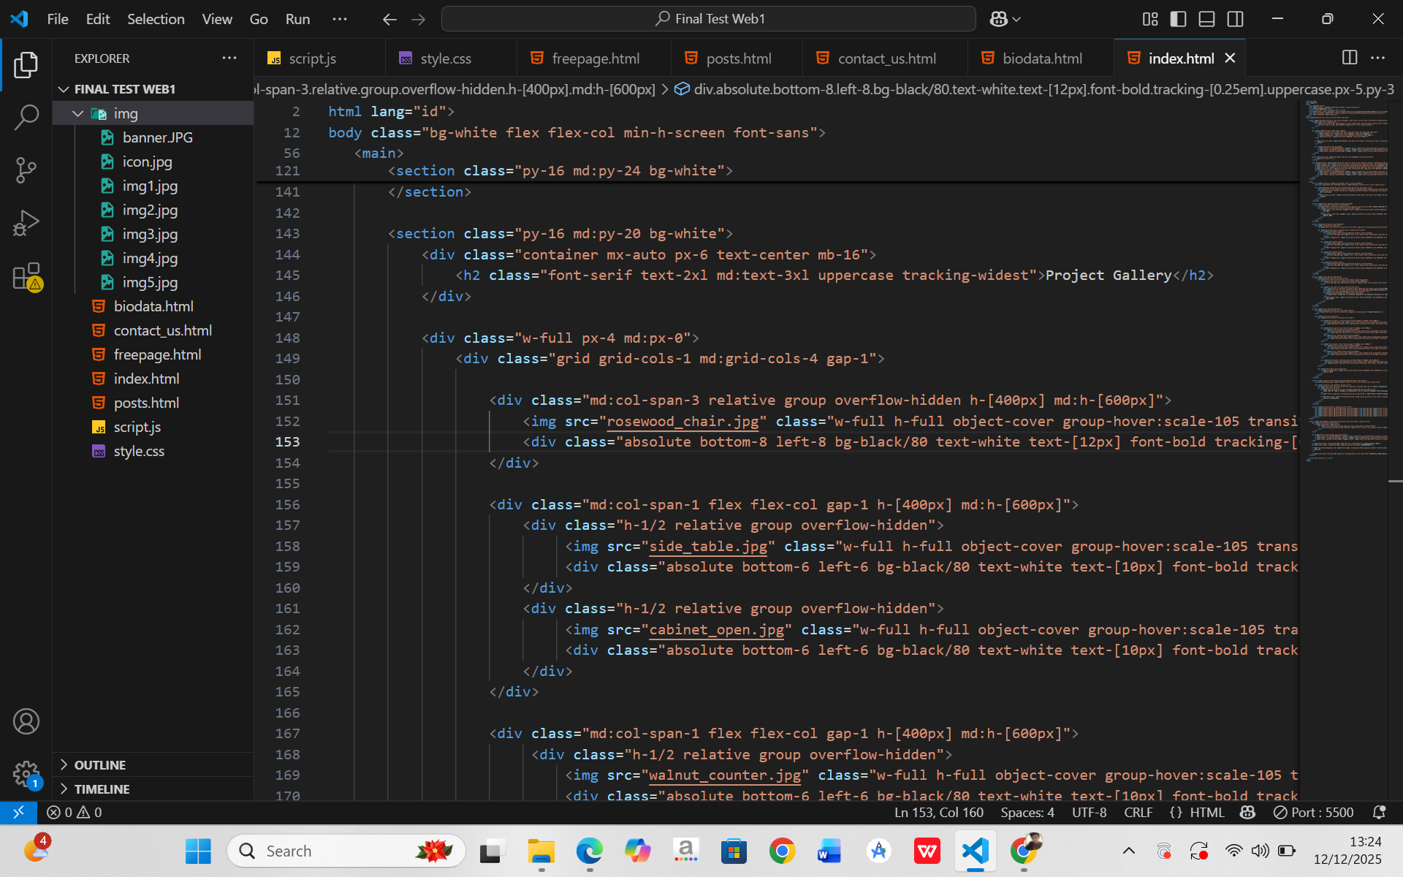Click the Port : 5500 Live Server button

click(1313, 812)
